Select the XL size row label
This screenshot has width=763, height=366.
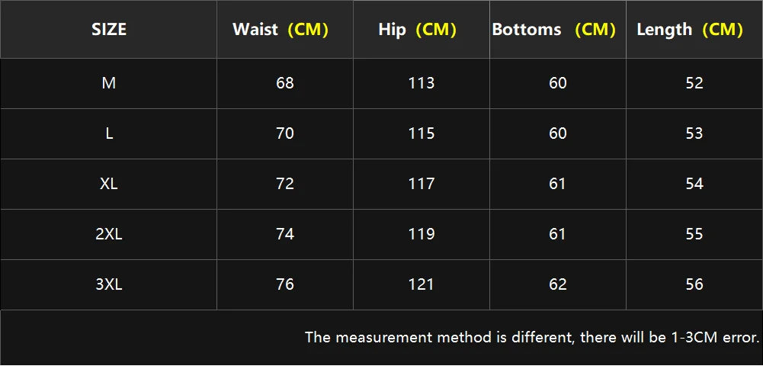109,184
